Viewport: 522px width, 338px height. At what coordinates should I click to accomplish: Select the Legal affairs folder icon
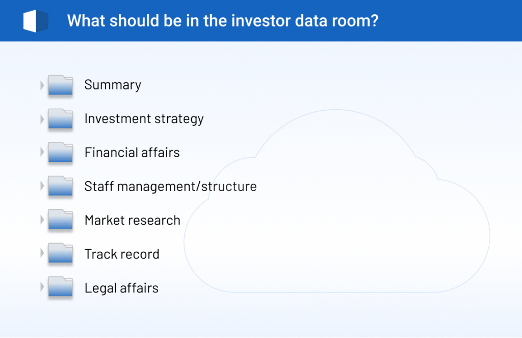click(61, 288)
